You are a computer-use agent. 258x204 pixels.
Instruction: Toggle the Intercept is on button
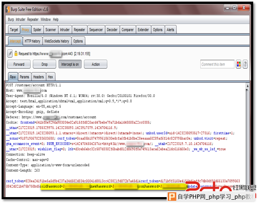(70, 64)
